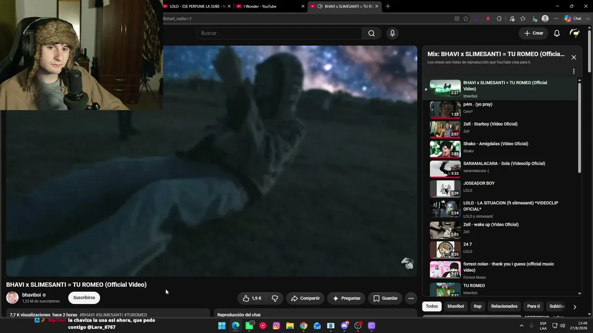This screenshot has width=593, height=333.
Task: Open the browser extensions puzzle icon
Action: (x=499, y=18)
